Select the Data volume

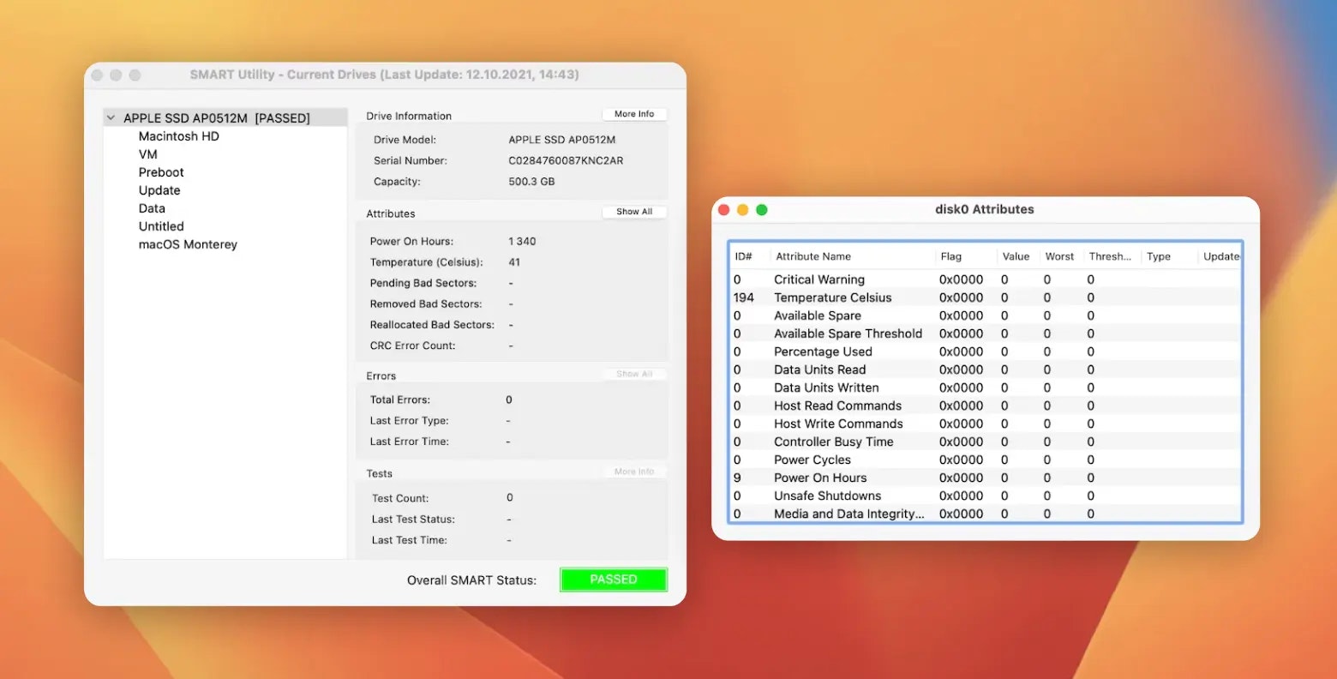tap(152, 208)
